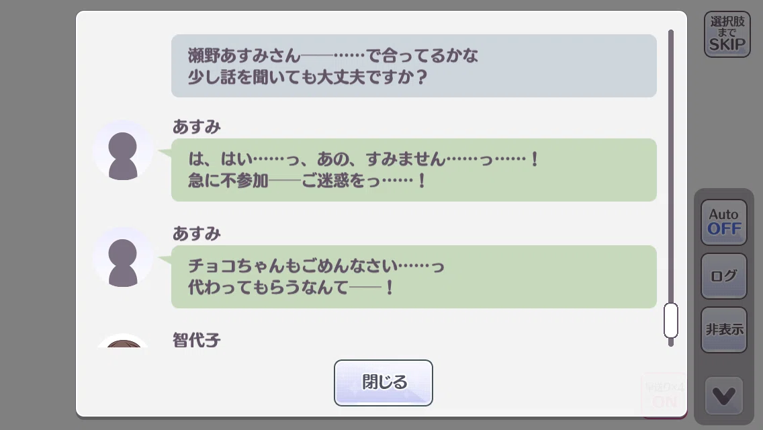Screen dimensions: 763x430
Task: Click あすみ's avatar beside the チョコちゃん message
Action: [123, 257]
